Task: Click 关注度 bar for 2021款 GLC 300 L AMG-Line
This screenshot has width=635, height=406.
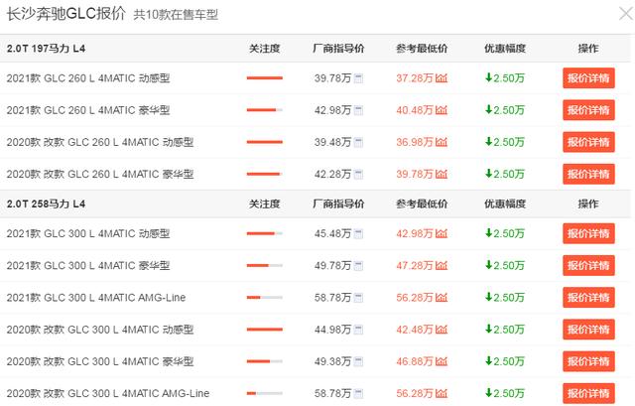Action: pos(265,298)
